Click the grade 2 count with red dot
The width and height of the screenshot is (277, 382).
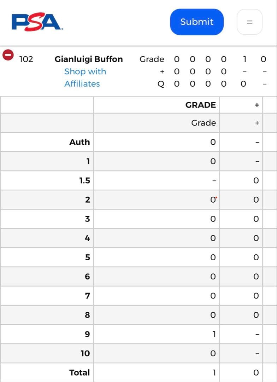[213, 200]
